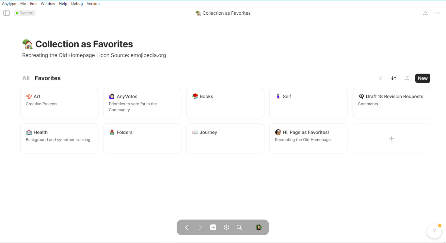Open the graph view icon
Screen dimensions: 446x243
point(425,13)
